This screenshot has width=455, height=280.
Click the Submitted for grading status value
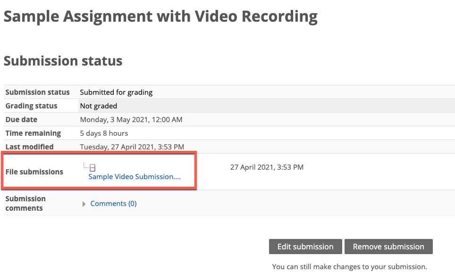click(x=116, y=92)
